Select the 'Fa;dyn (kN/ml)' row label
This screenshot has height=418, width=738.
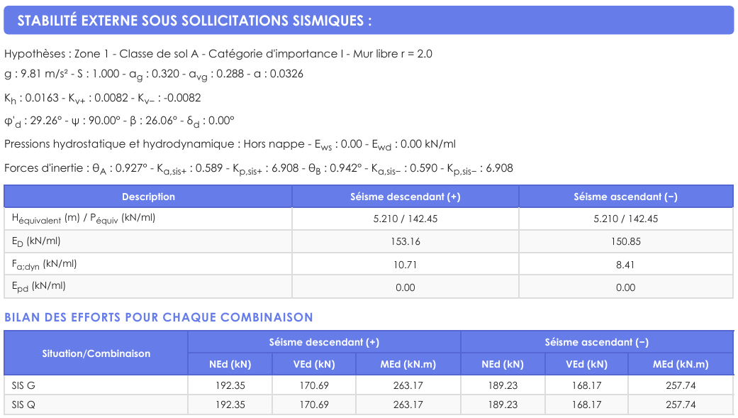[x=44, y=265]
